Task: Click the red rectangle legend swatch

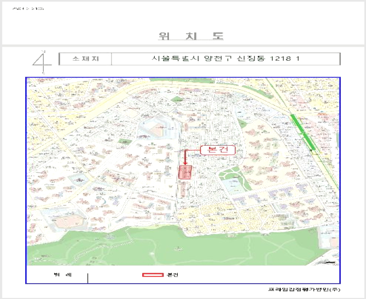Action: point(153,275)
